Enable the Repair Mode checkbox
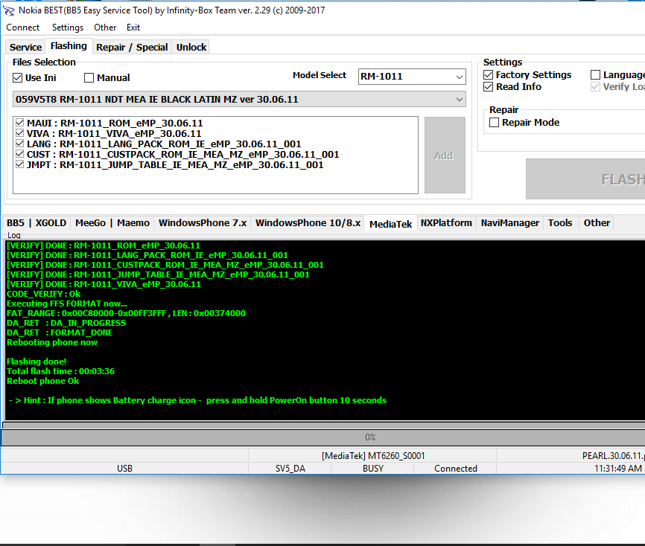The image size is (645, 546). pos(495,123)
